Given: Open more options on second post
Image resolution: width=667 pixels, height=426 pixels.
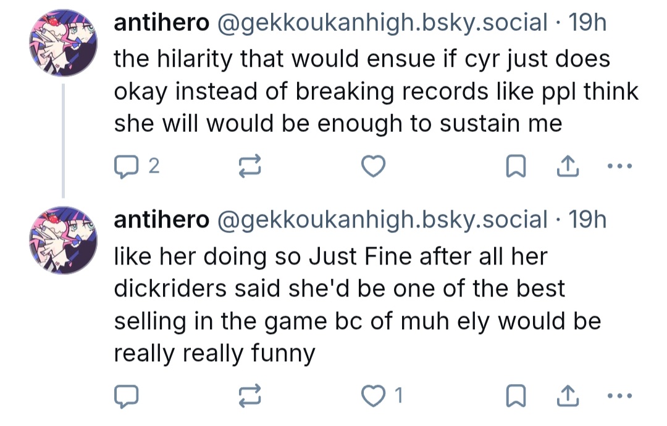Looking at the screenshot, I should 620,396.
